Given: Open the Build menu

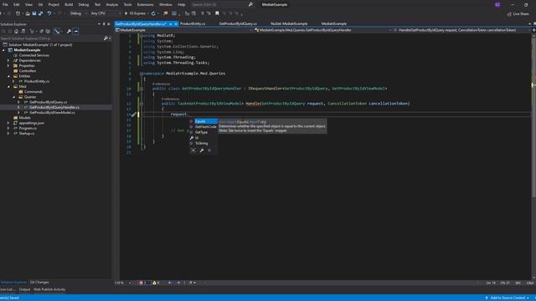Looking at the screenshot, I should (69, 5).
